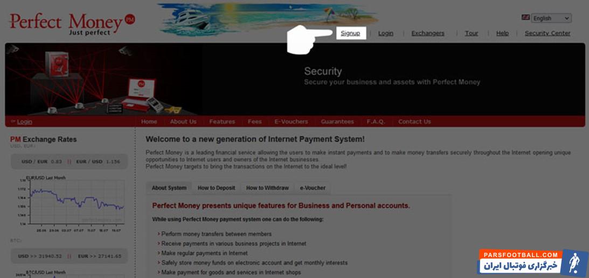The width and height of the screenshot is (589, 278).
Task: Open the Signup link
Action: (350, 33)
